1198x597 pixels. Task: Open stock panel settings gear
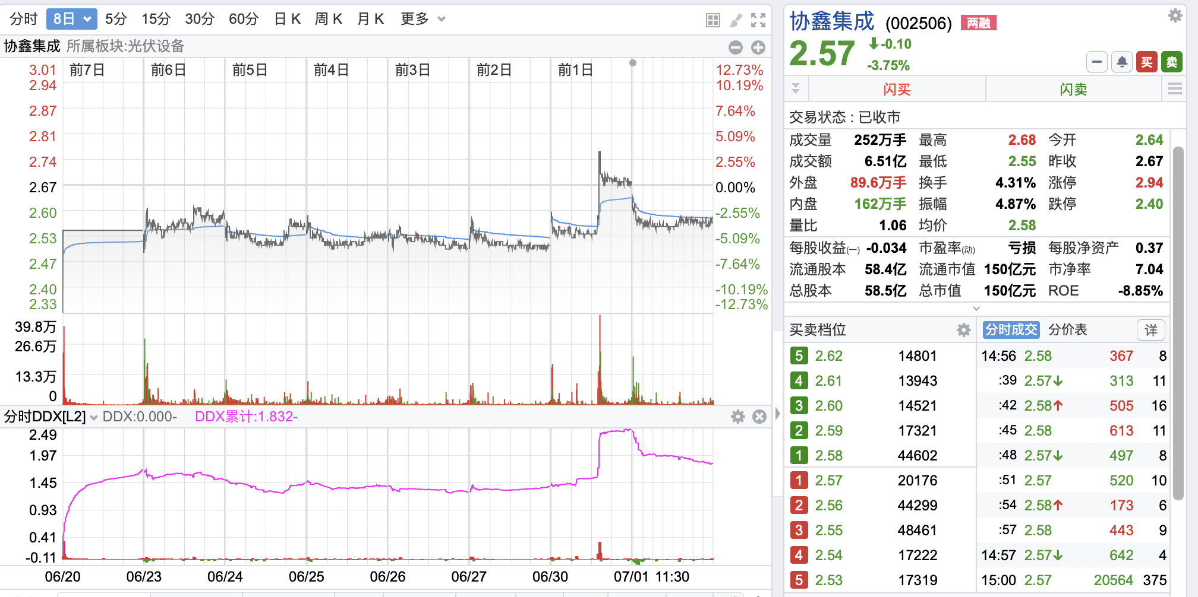click(1175, 15)
